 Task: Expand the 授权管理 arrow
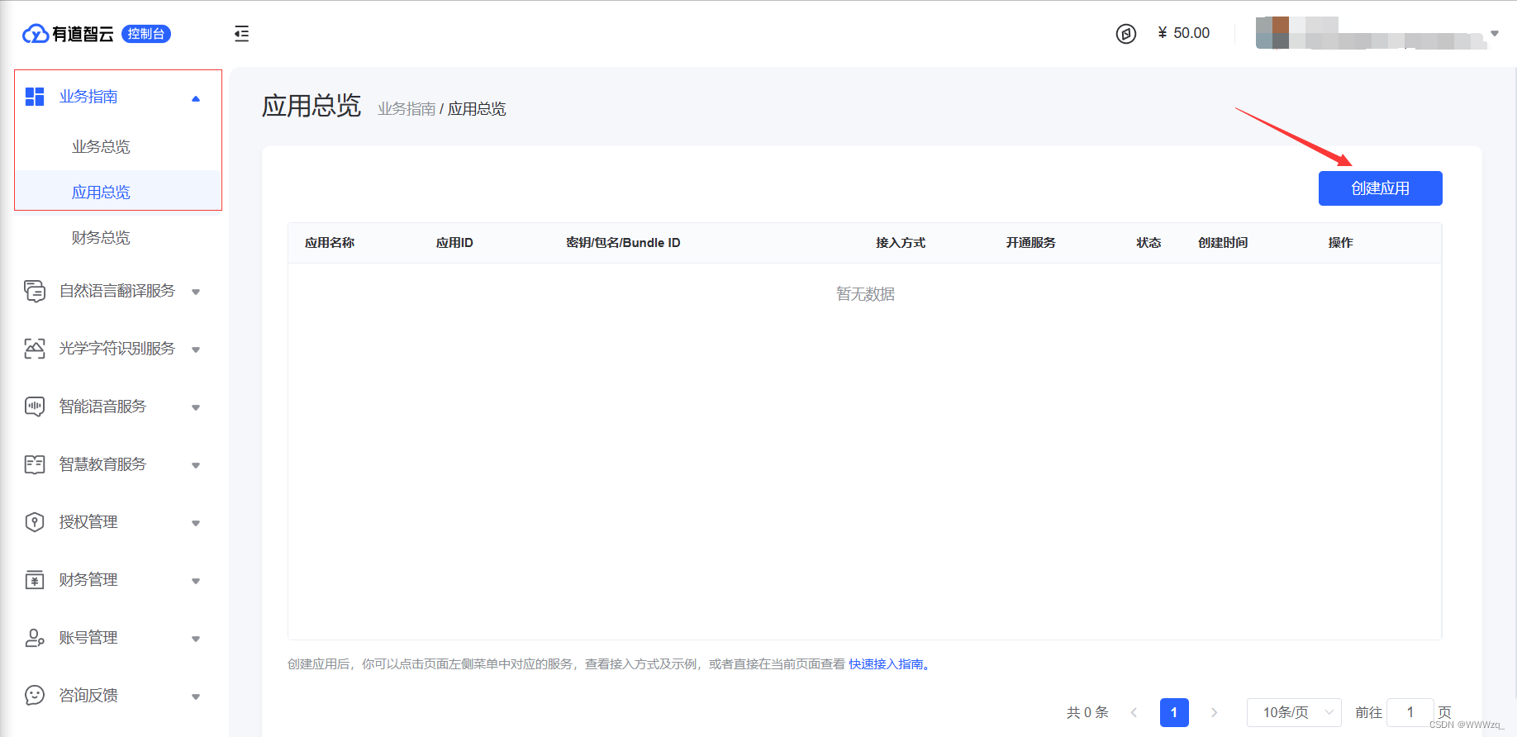[196, 523]
